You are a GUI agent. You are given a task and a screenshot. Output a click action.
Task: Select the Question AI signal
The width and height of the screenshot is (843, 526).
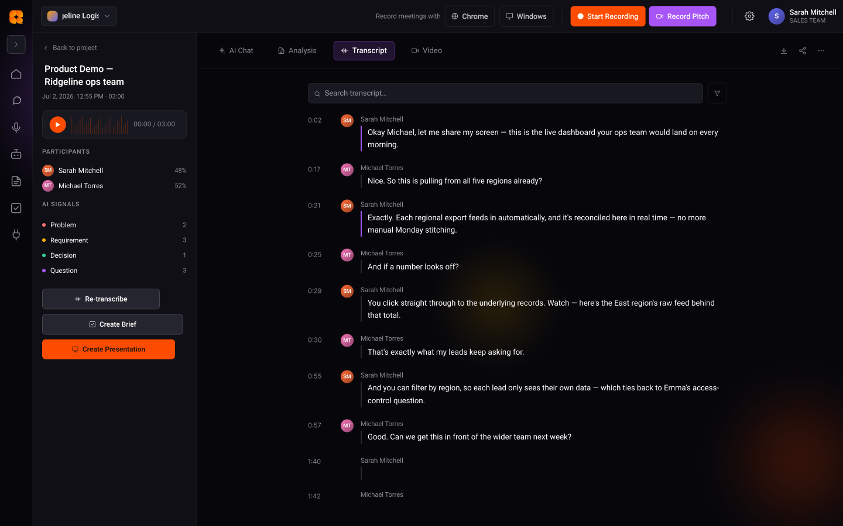tap(114, 271)
